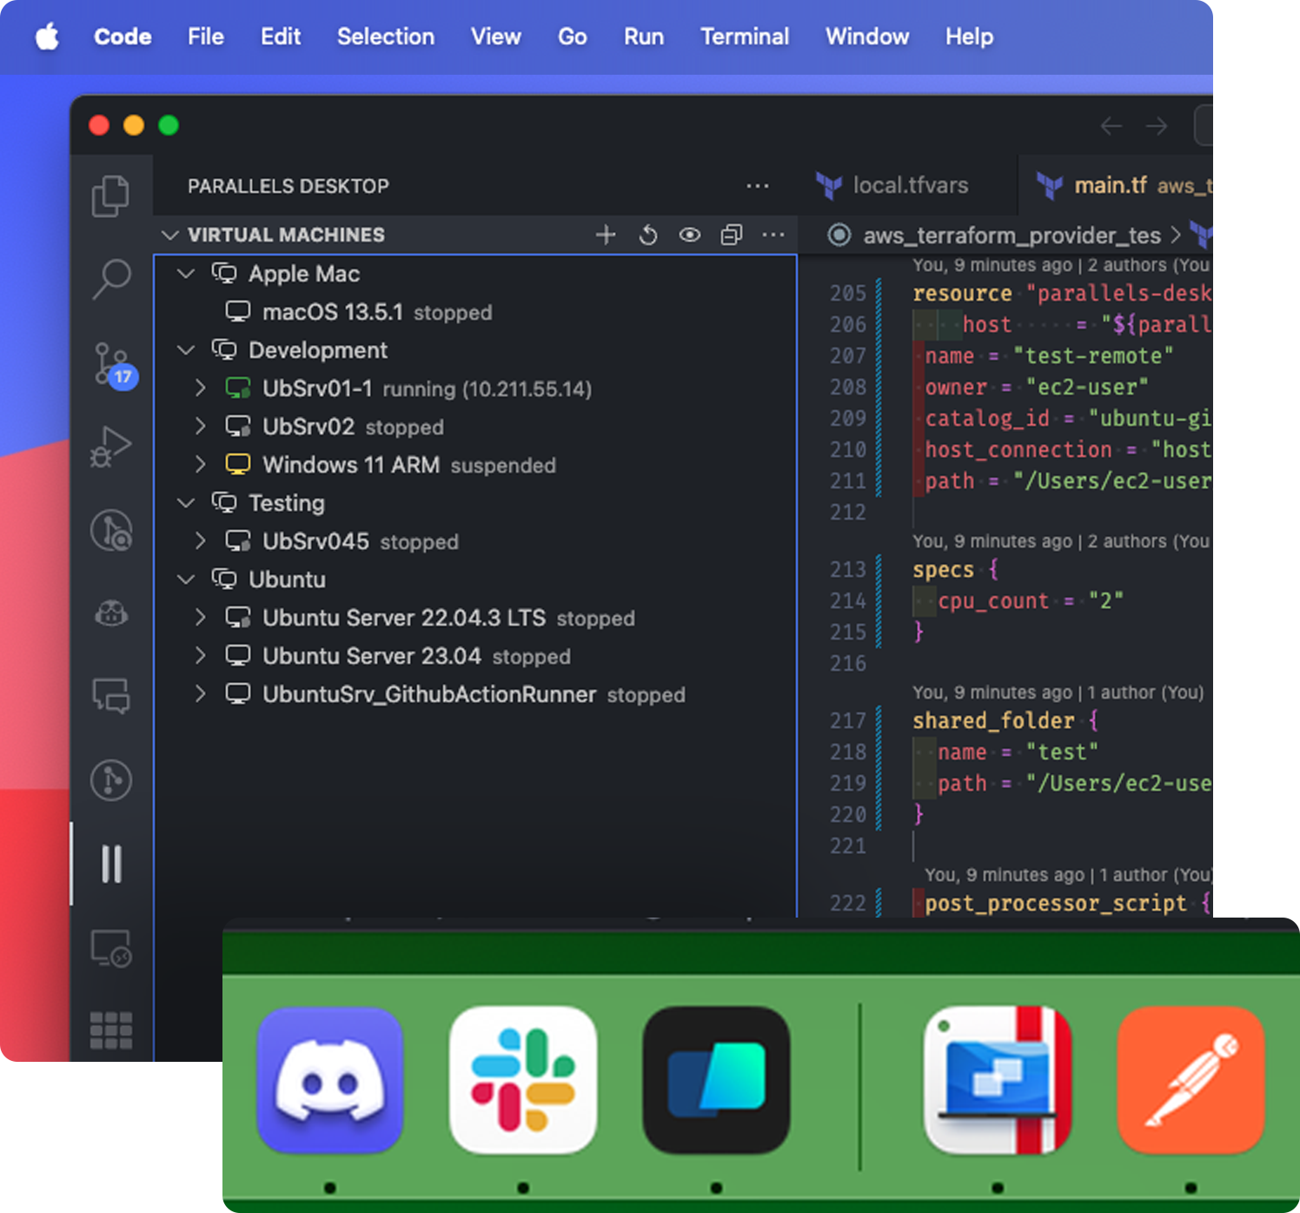Click the Apple menu logo
The image size is (1300, 1213).
tap(48, 36)
